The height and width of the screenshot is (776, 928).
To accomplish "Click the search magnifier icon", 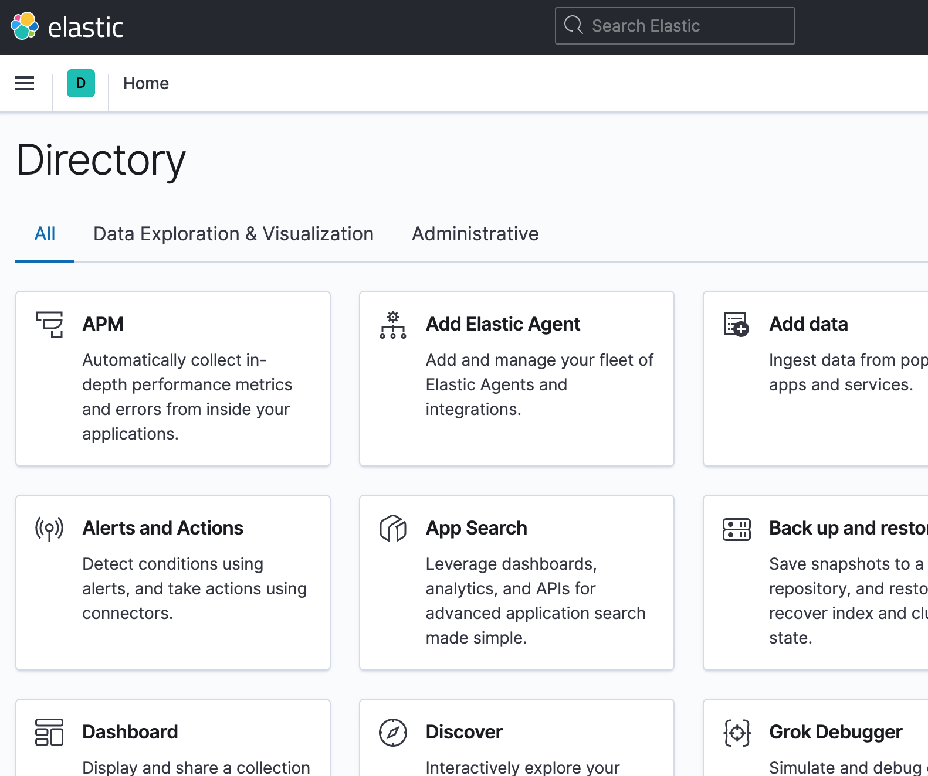I will (573, 25).
